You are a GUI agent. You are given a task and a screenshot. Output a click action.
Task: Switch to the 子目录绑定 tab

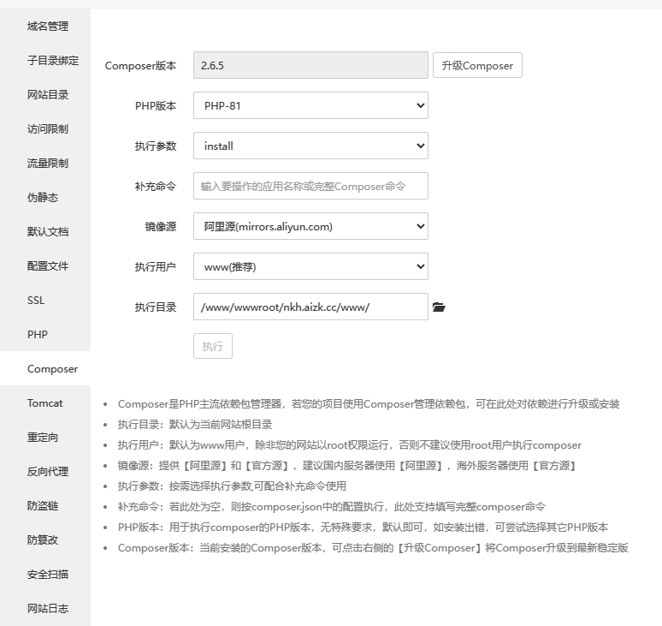coord(45,61)
